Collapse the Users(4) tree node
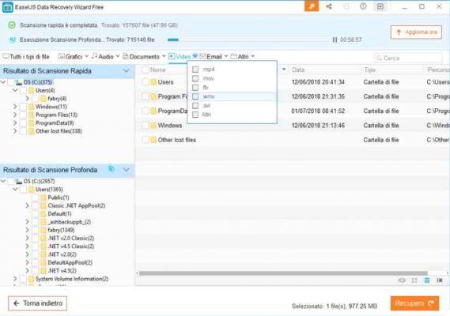Viewport: 450px width, 316px height. [x=15, y=90]
